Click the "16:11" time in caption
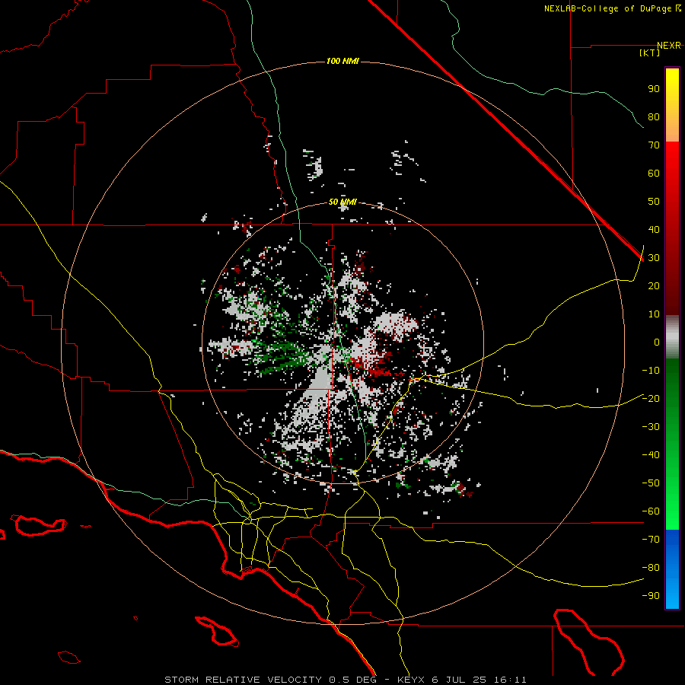The height and width of the screenshot is (685, 685). coord(510,680)
